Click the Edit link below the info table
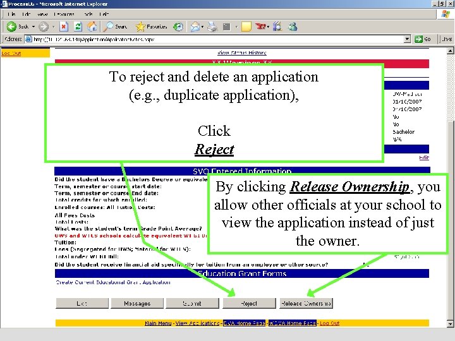The image size is (455, 341). coord(424,157)
